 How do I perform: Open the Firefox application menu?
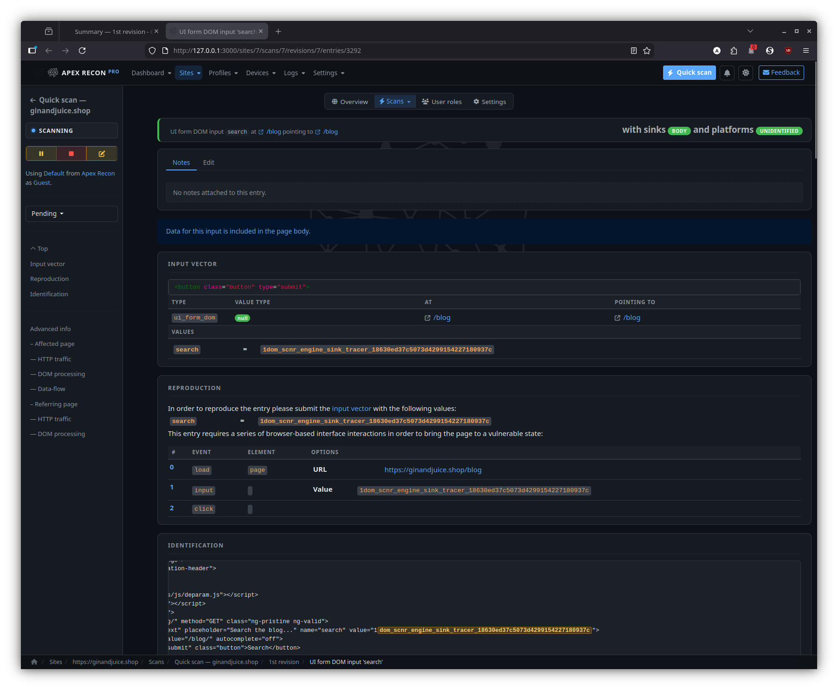[x=806, y=51]
